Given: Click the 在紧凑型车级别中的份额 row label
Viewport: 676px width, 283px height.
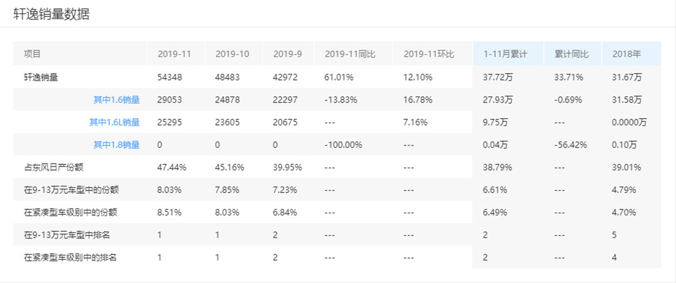Looking at the screenshot, I should tap(70, 212).
